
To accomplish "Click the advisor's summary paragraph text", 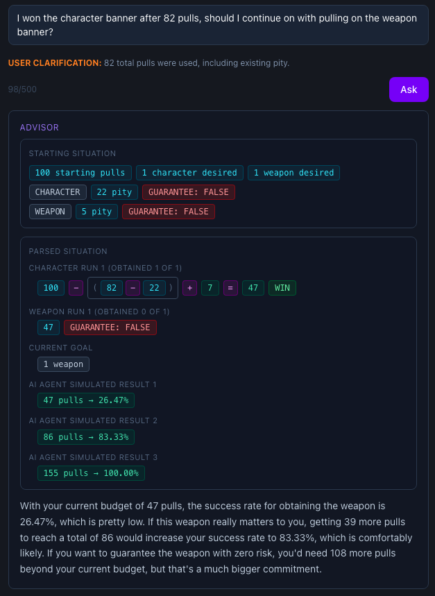I will pyautogui.click(x=216, y=538).
